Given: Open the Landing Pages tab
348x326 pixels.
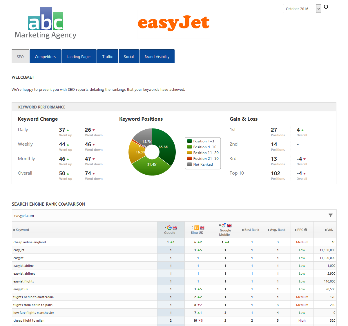Looking at the screenshot, I should [x=79, y=56].
